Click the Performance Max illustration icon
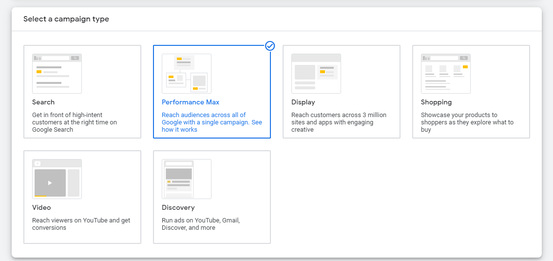 pyautogui.click(x=187, y=74)
